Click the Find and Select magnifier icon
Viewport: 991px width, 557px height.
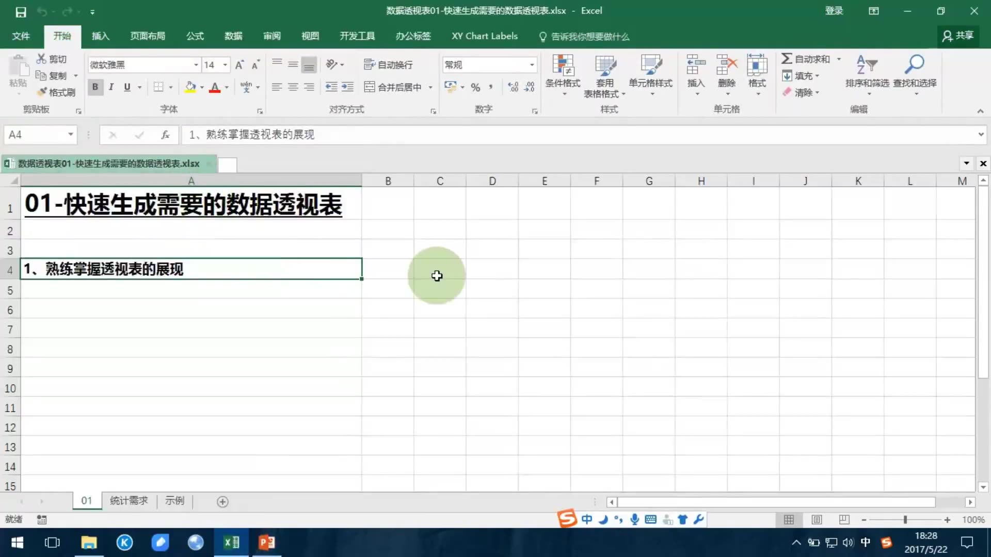coord(914,65)
